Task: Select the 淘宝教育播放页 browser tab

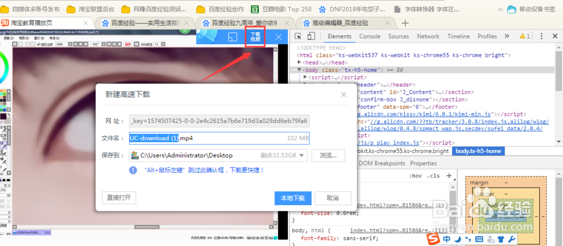Action: [x=45, y=23]
